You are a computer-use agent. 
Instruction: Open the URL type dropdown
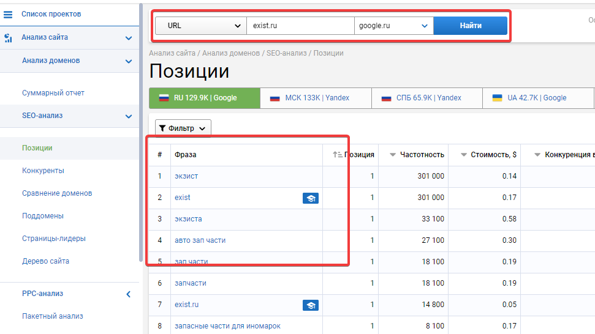coord(201,26)
